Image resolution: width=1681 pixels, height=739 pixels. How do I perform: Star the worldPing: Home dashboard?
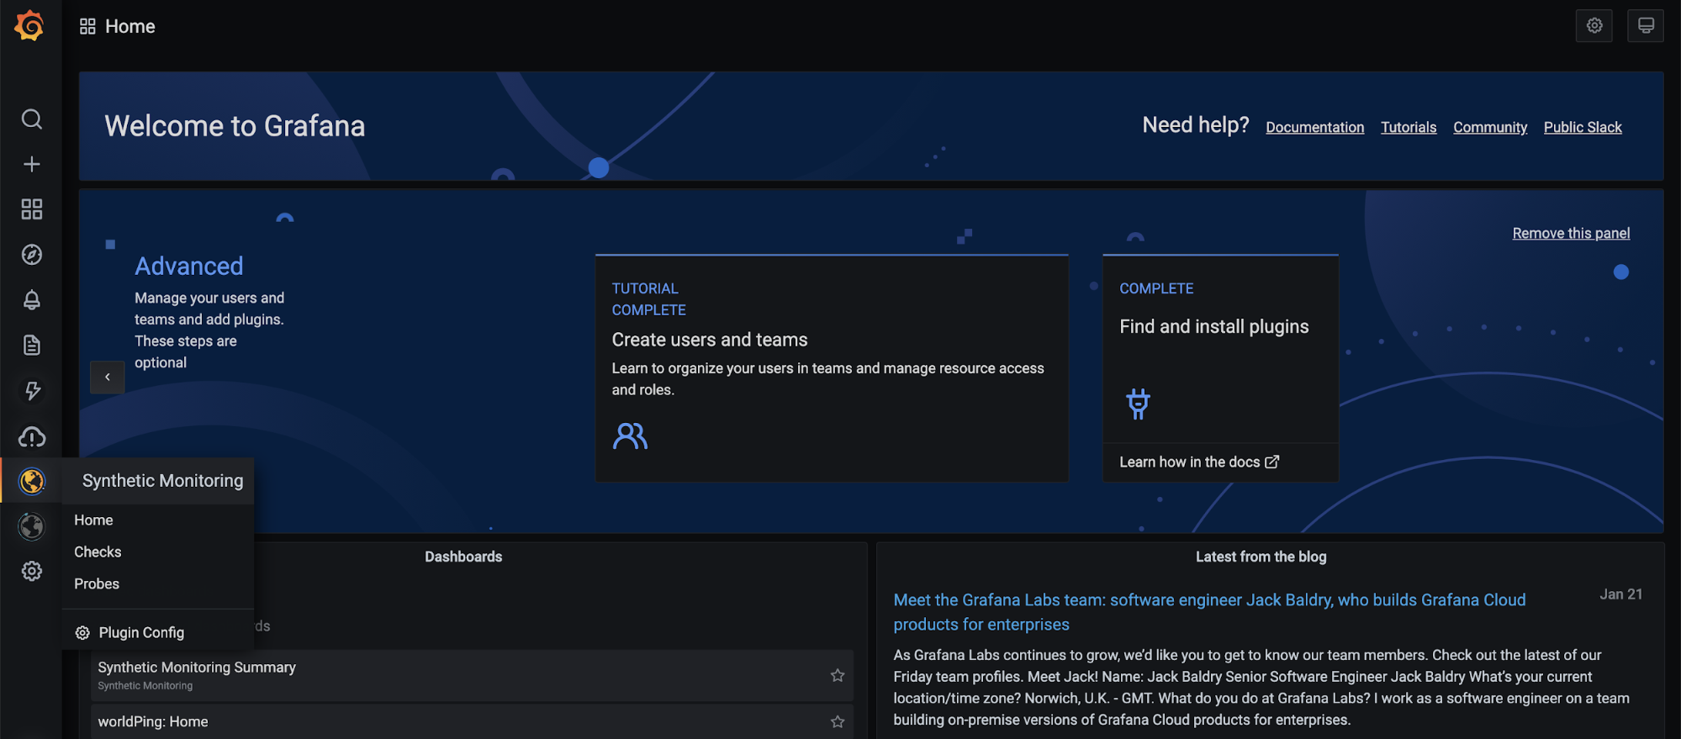tap(838, 721)
